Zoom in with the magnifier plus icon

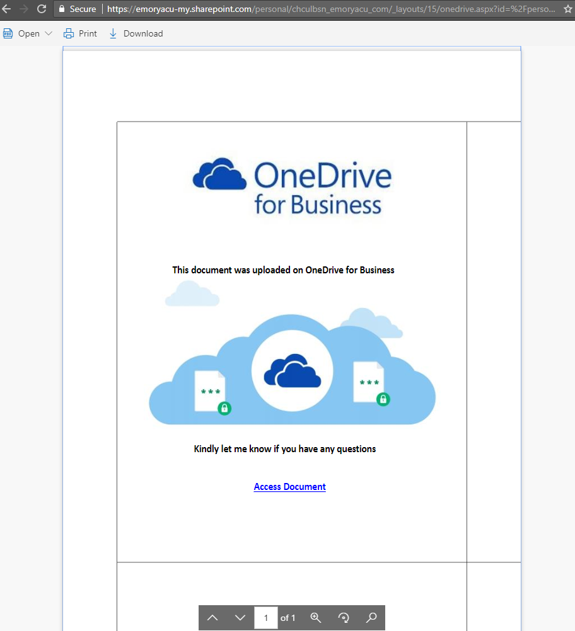(x=316, y=618)
